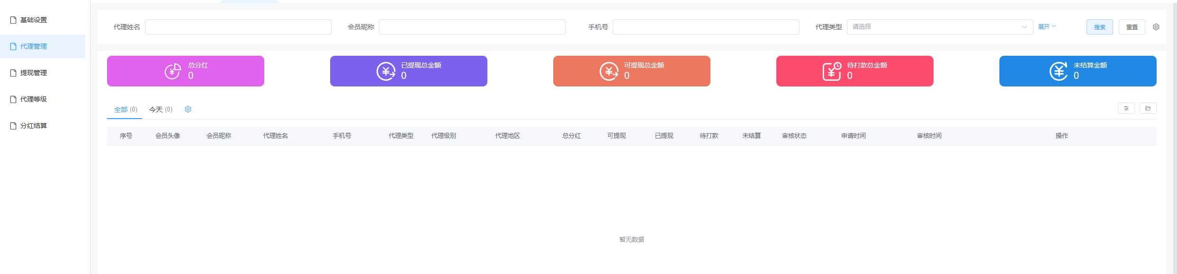Select the 总分红 card
The width and height of the screenshot is (1177, 274).
point(186,71)
